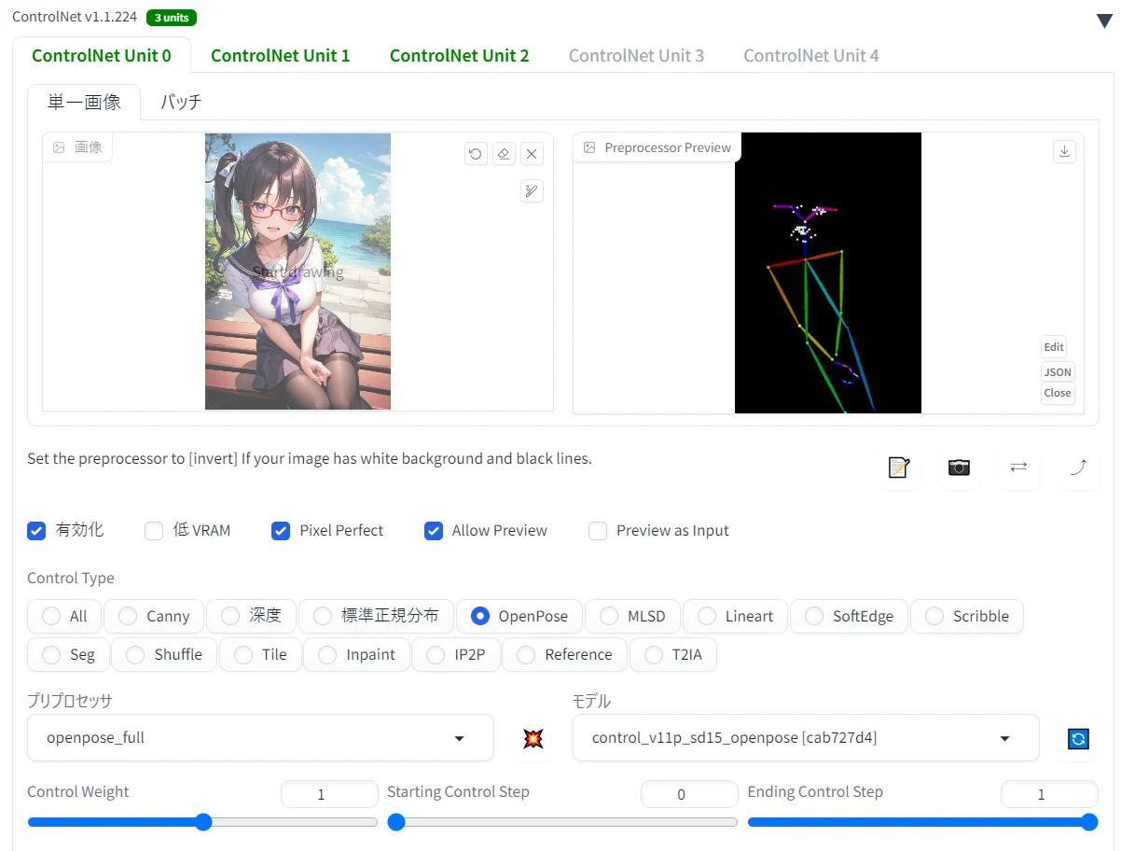
Task: Uncheck the Allow Preview checkbox
Action: pyautogui.click(x=434, y=531)
